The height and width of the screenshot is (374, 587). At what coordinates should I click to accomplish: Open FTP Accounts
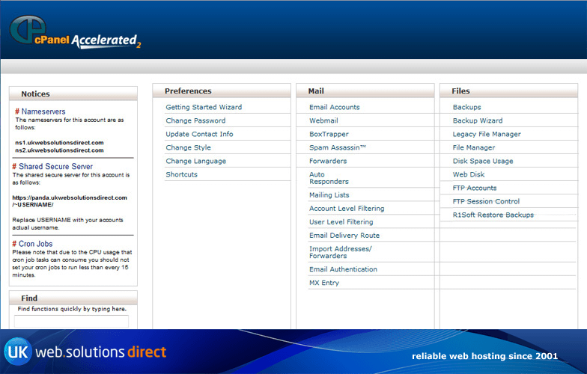[x=474, y=188]
